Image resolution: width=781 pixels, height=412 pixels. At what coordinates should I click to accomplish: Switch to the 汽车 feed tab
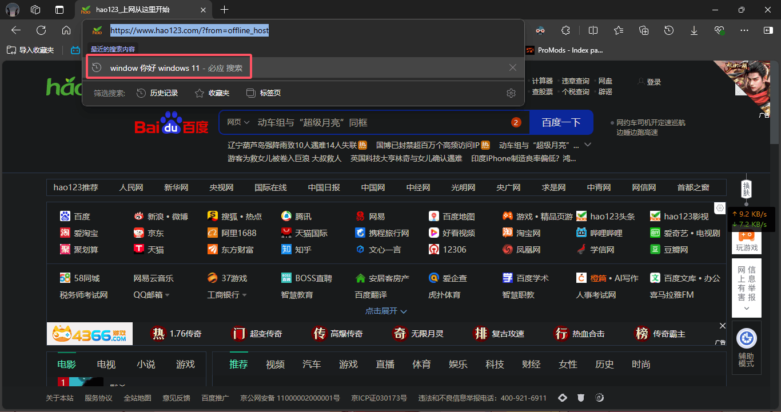click(x=312, y=365)
